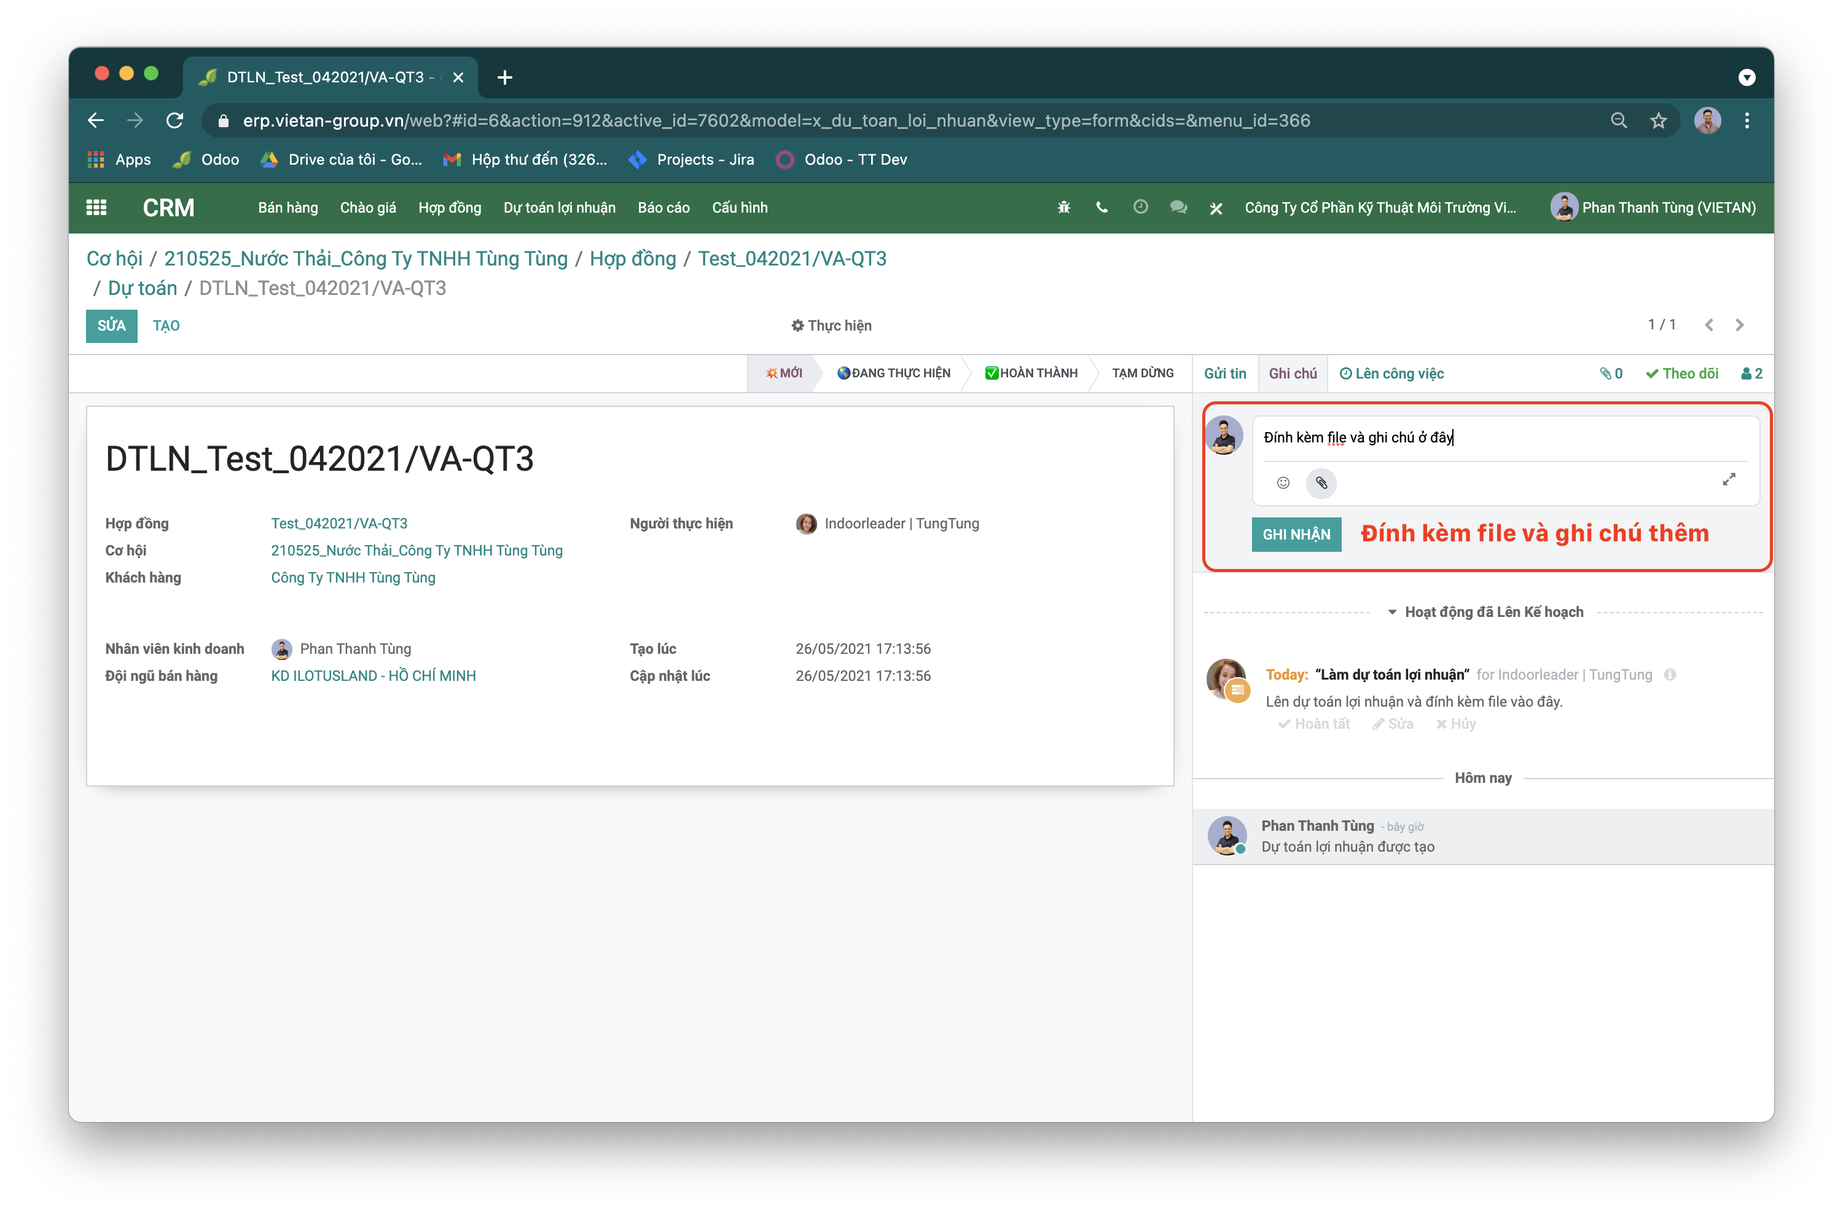Open the activities clock icon

1140,207
